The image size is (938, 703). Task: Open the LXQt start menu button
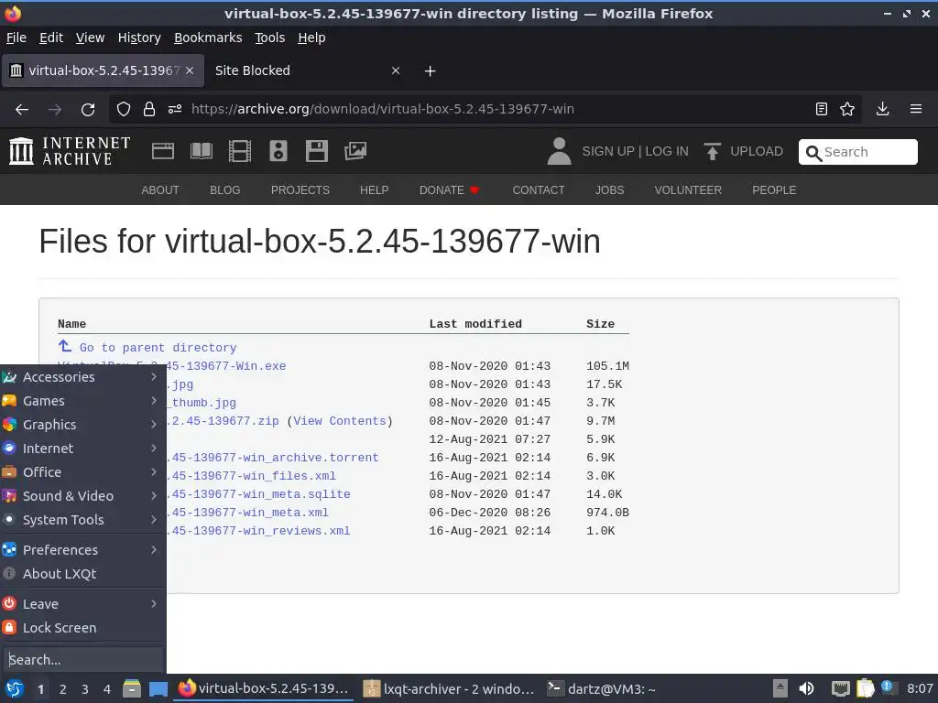[x=15, y=688]
